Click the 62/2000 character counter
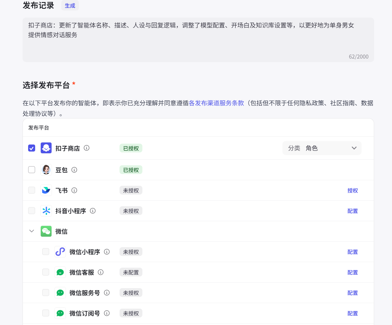 coord(359,56)
